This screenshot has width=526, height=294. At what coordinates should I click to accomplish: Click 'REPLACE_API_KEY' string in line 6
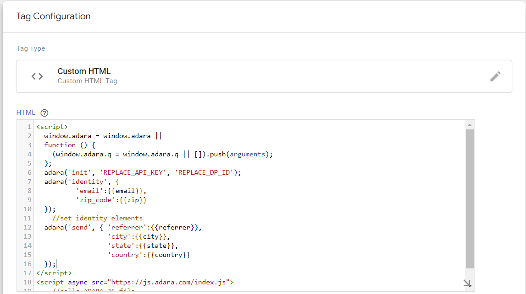tap(133, 172)
